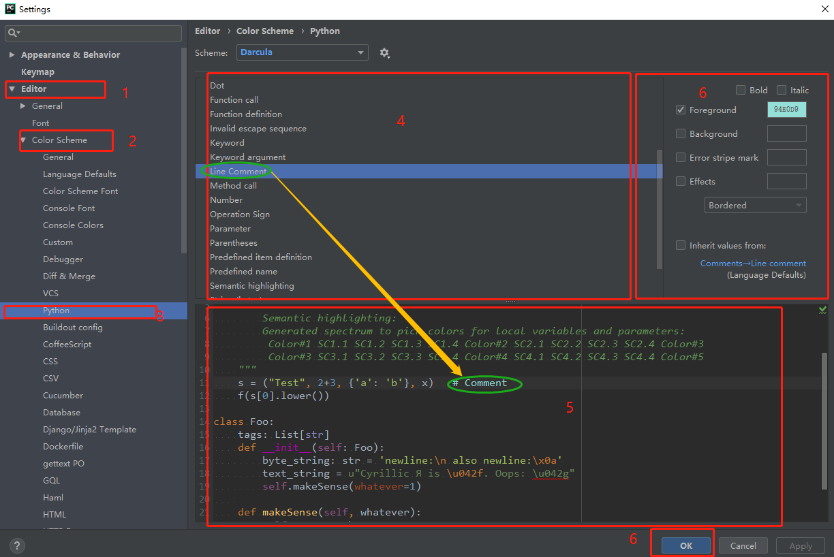Select Language Defaults under Color Scheme

[x=79, y=174]
